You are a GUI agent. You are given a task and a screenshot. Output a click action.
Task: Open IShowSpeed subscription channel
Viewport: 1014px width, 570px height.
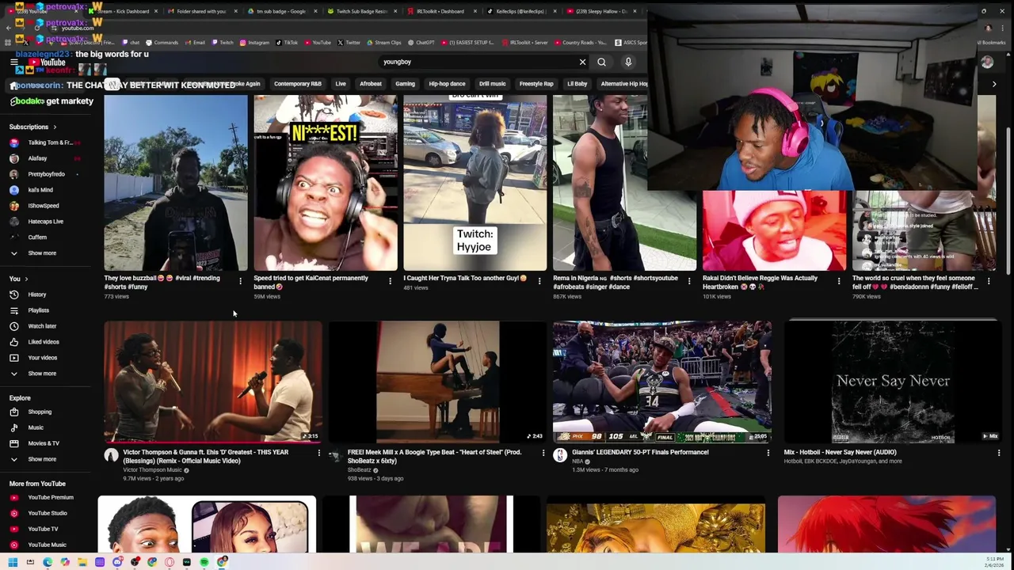pyautogui.click(x=43, y=206)
